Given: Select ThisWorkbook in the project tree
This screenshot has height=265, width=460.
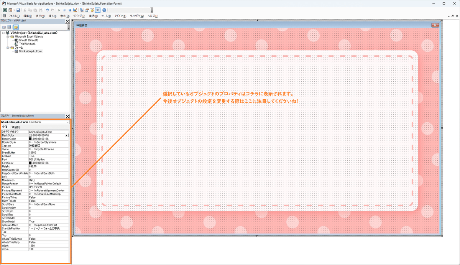Looking at the screenshot, I should click(27, 44).
